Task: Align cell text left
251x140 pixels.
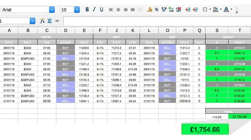Action: 111,10
